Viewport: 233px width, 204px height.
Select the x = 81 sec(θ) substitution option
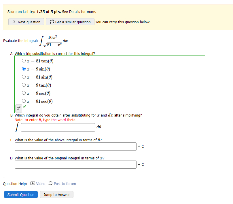pos(24,101)
